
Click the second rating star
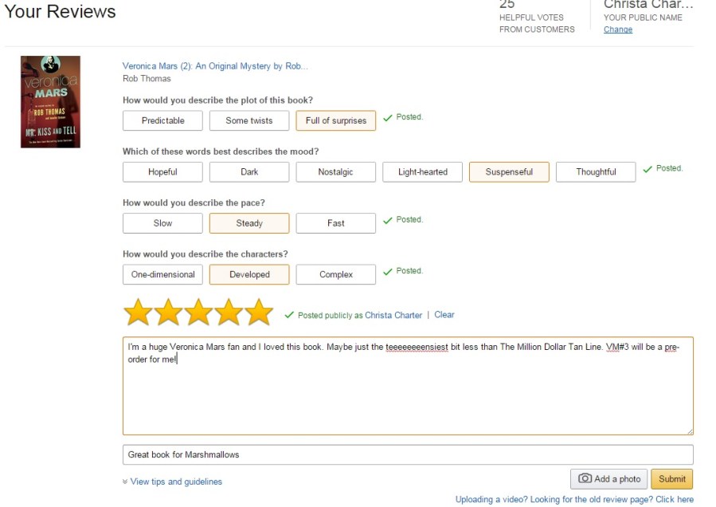point(167,312)
